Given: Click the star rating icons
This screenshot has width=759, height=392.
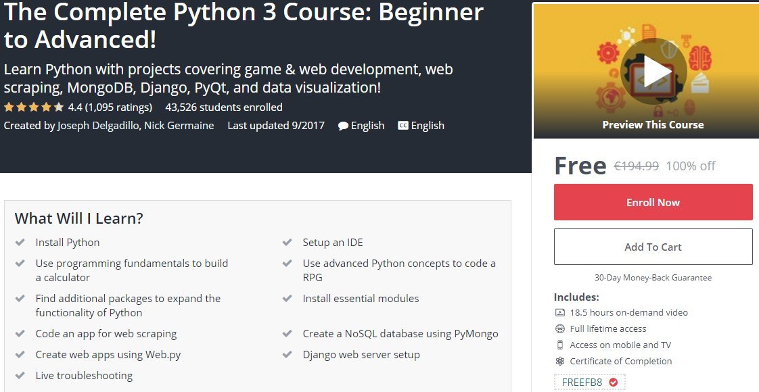Looking at the screenshot, I should [34, 107].
